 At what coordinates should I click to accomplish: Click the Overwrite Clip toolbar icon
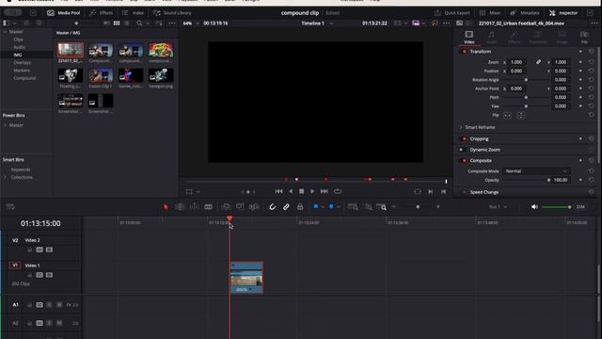(240, 207)
